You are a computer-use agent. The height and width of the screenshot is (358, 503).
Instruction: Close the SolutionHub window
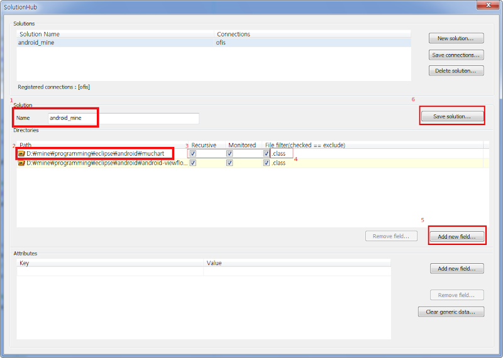tap(488, 5)
